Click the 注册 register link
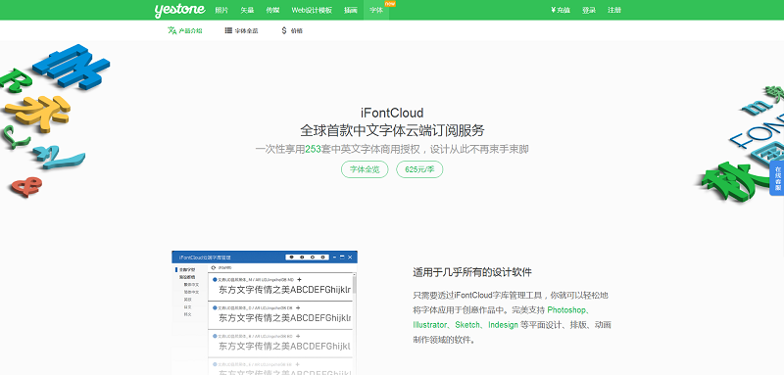784x375 pixels. tap(614, 10)
